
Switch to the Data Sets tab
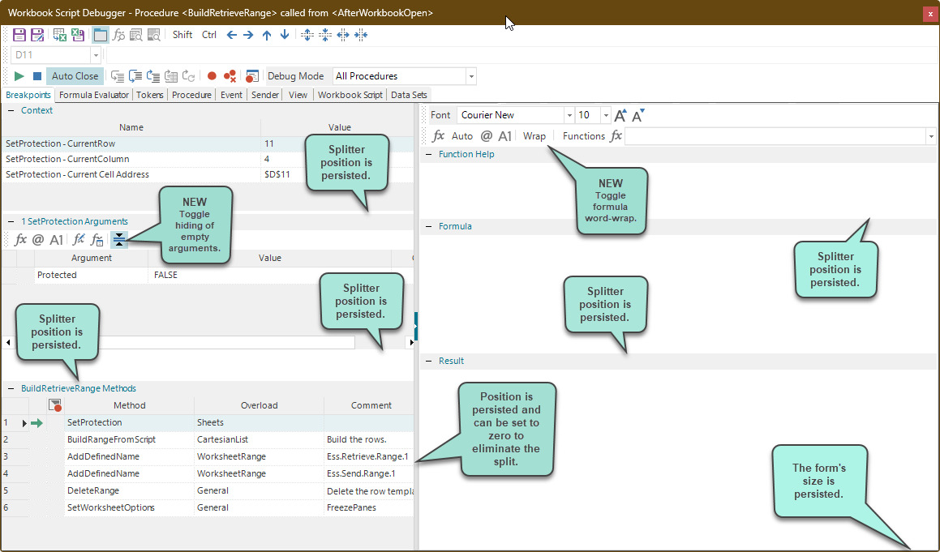[x=409, y=95]
